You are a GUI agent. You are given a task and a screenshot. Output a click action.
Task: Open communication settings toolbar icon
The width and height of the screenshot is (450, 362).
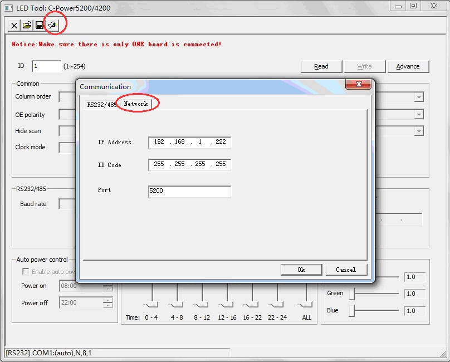pos(52,26)
